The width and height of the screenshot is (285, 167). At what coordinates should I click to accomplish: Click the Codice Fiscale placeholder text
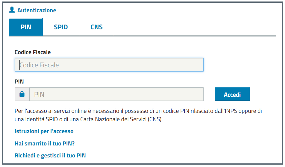39,65
